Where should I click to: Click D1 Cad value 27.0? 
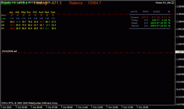pos(54,22)
